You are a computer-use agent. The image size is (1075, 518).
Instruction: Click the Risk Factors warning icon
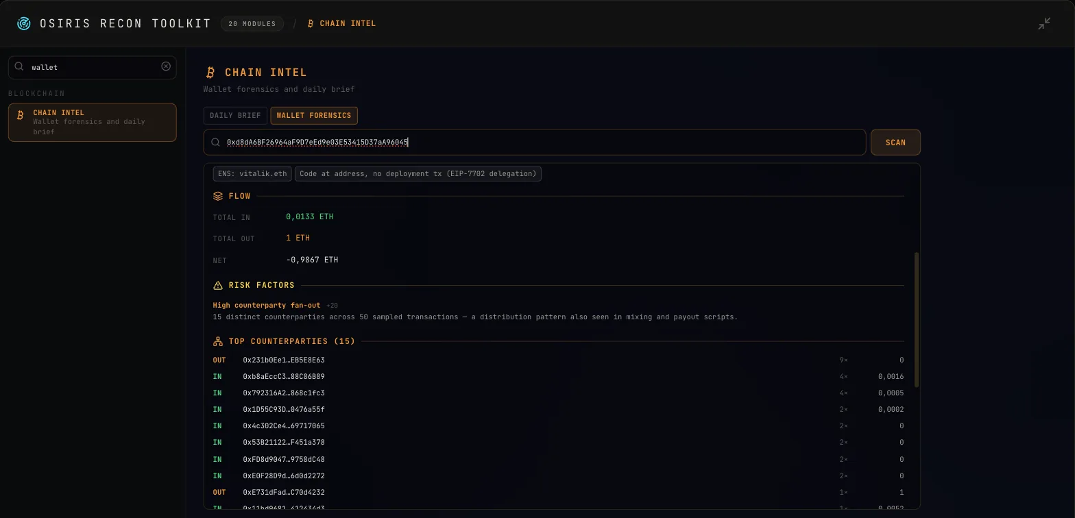218,285
